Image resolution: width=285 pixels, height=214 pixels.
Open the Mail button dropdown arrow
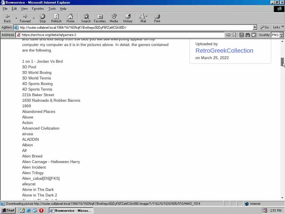click(146, 16)
